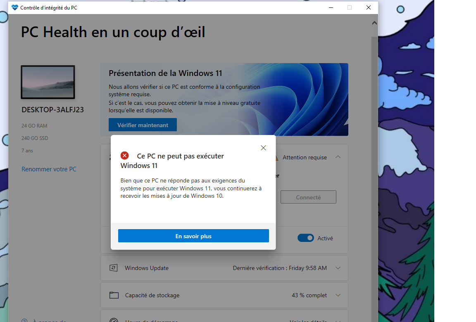Click the storage capacity folder icon

(114, 295)
